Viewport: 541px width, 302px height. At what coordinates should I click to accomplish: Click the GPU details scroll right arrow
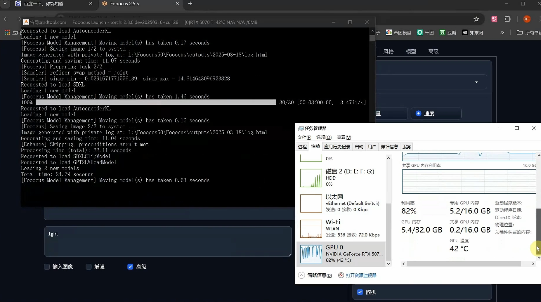pyautogui.click(x=533, y=264)
